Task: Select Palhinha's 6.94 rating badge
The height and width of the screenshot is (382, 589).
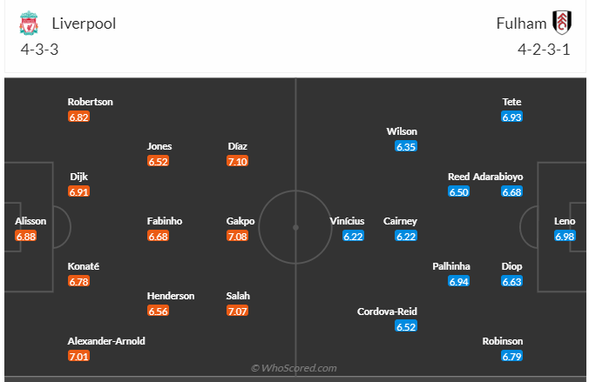Action: tap(459, 281)
